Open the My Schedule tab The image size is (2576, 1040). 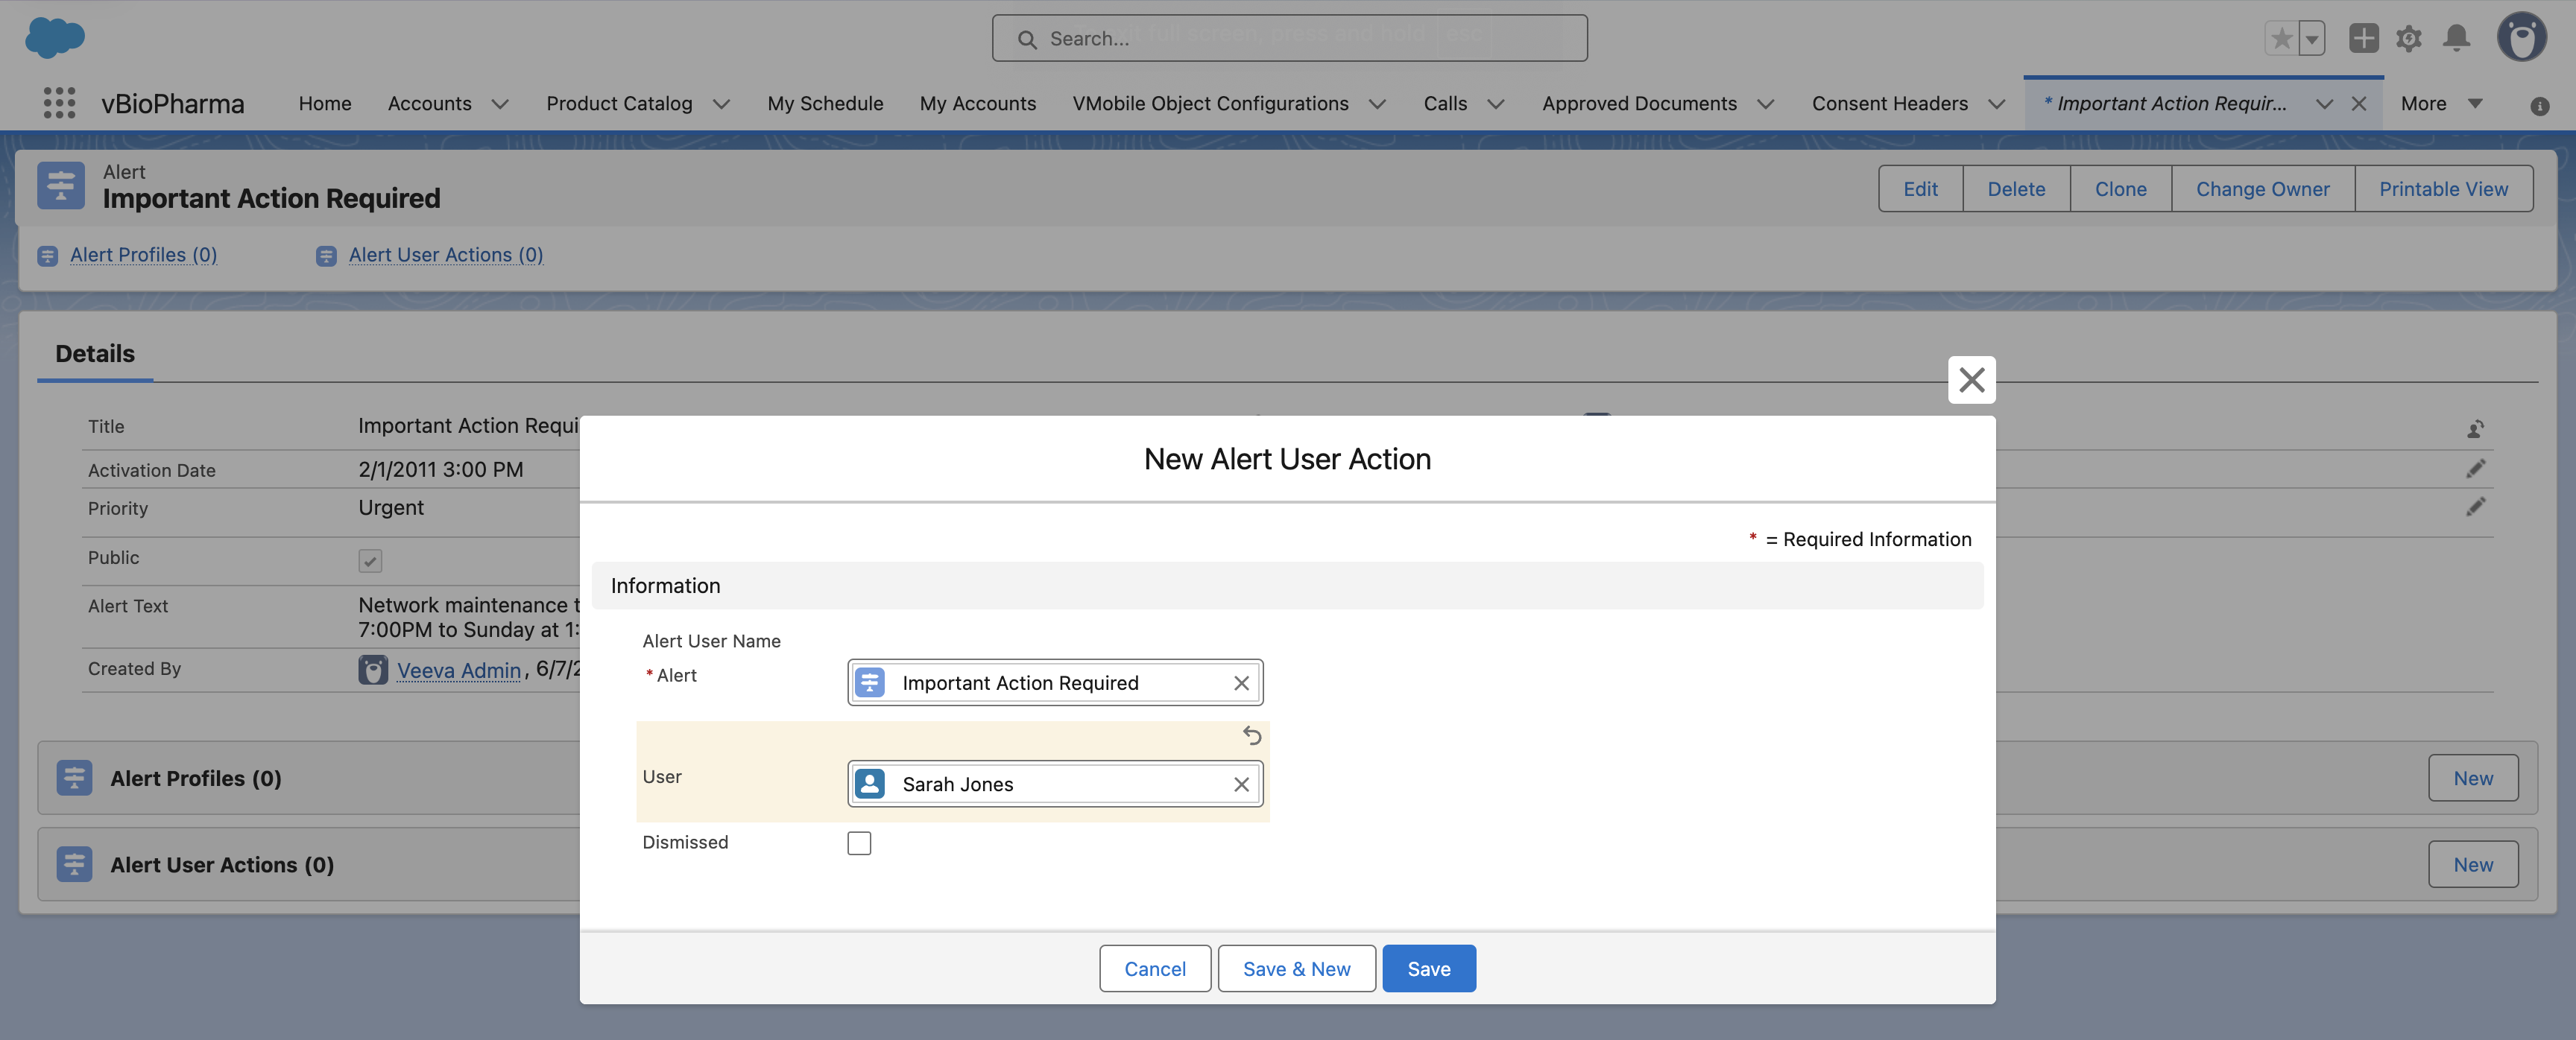pos(825,104)
